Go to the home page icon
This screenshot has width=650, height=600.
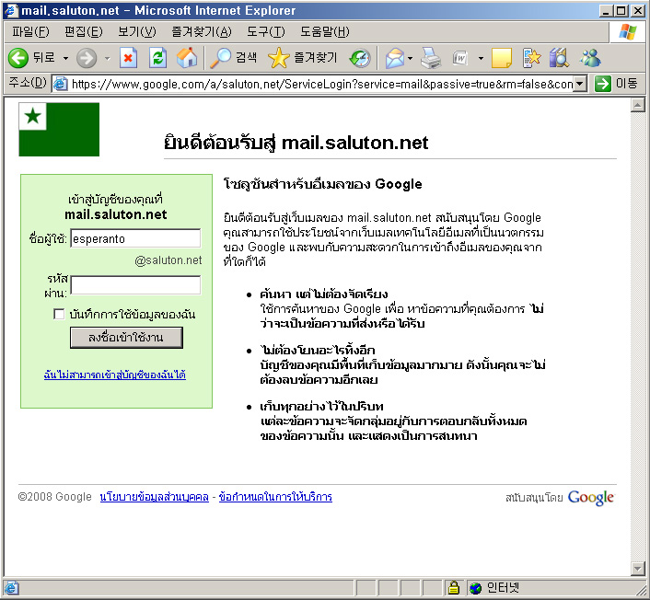tap(187, 58)
